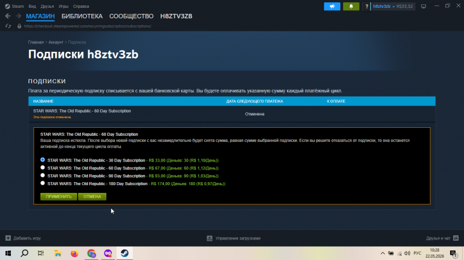
Task: Click the R$ 93,00 price text
Action: coord(157,176)
